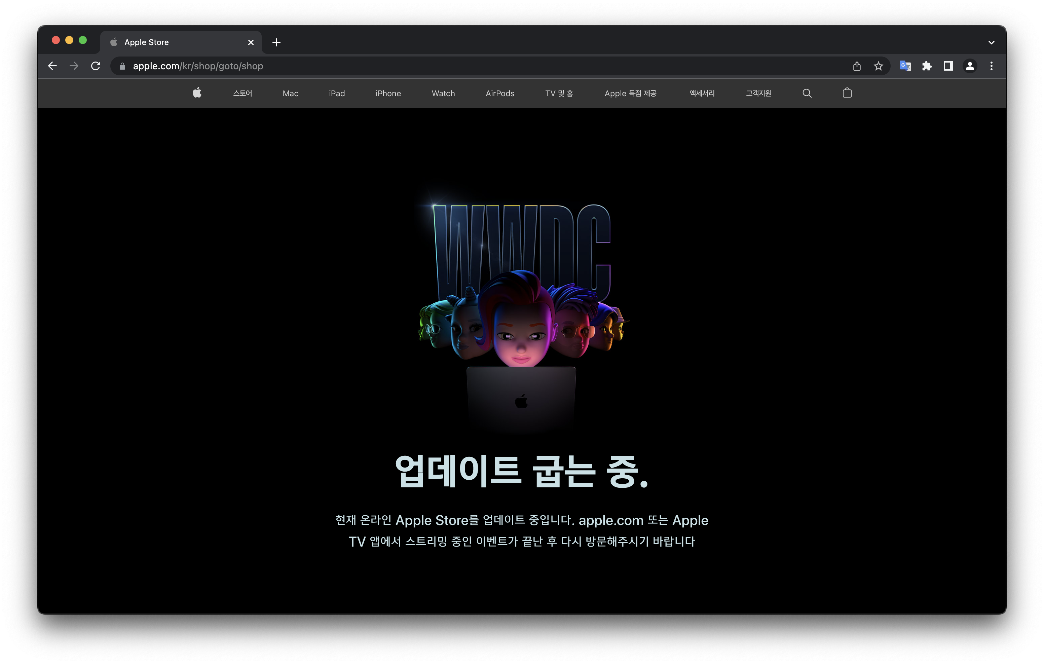Viewport: 1044px width, 664px height.
Task: Open the Chrome three-dot menu
Action: click(992, 66)
